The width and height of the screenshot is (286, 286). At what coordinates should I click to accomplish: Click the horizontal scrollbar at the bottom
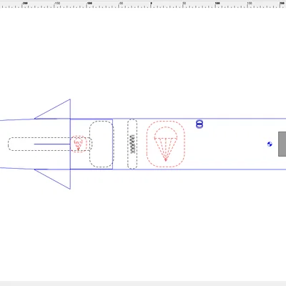coord(143,284)
